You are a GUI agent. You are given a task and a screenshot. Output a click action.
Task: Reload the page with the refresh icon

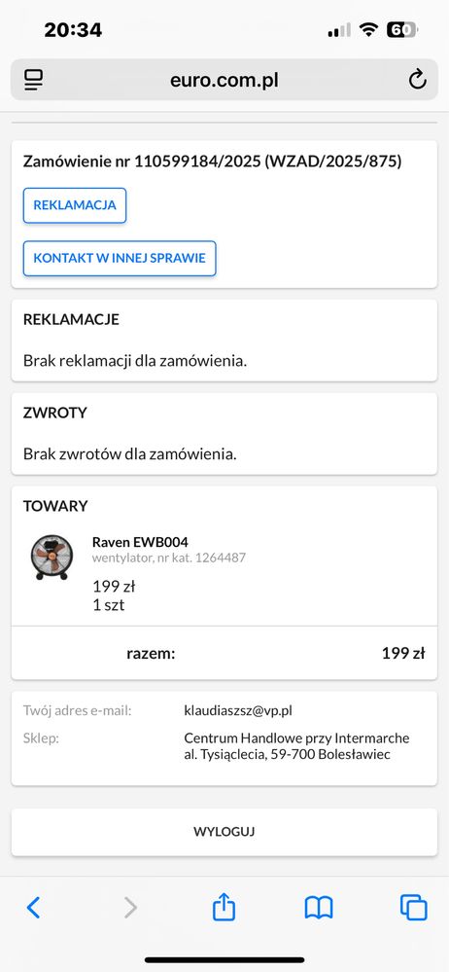pos(418,80)
